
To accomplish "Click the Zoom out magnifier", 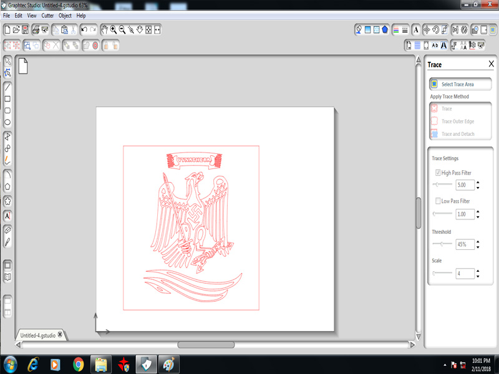I will 122,29.
